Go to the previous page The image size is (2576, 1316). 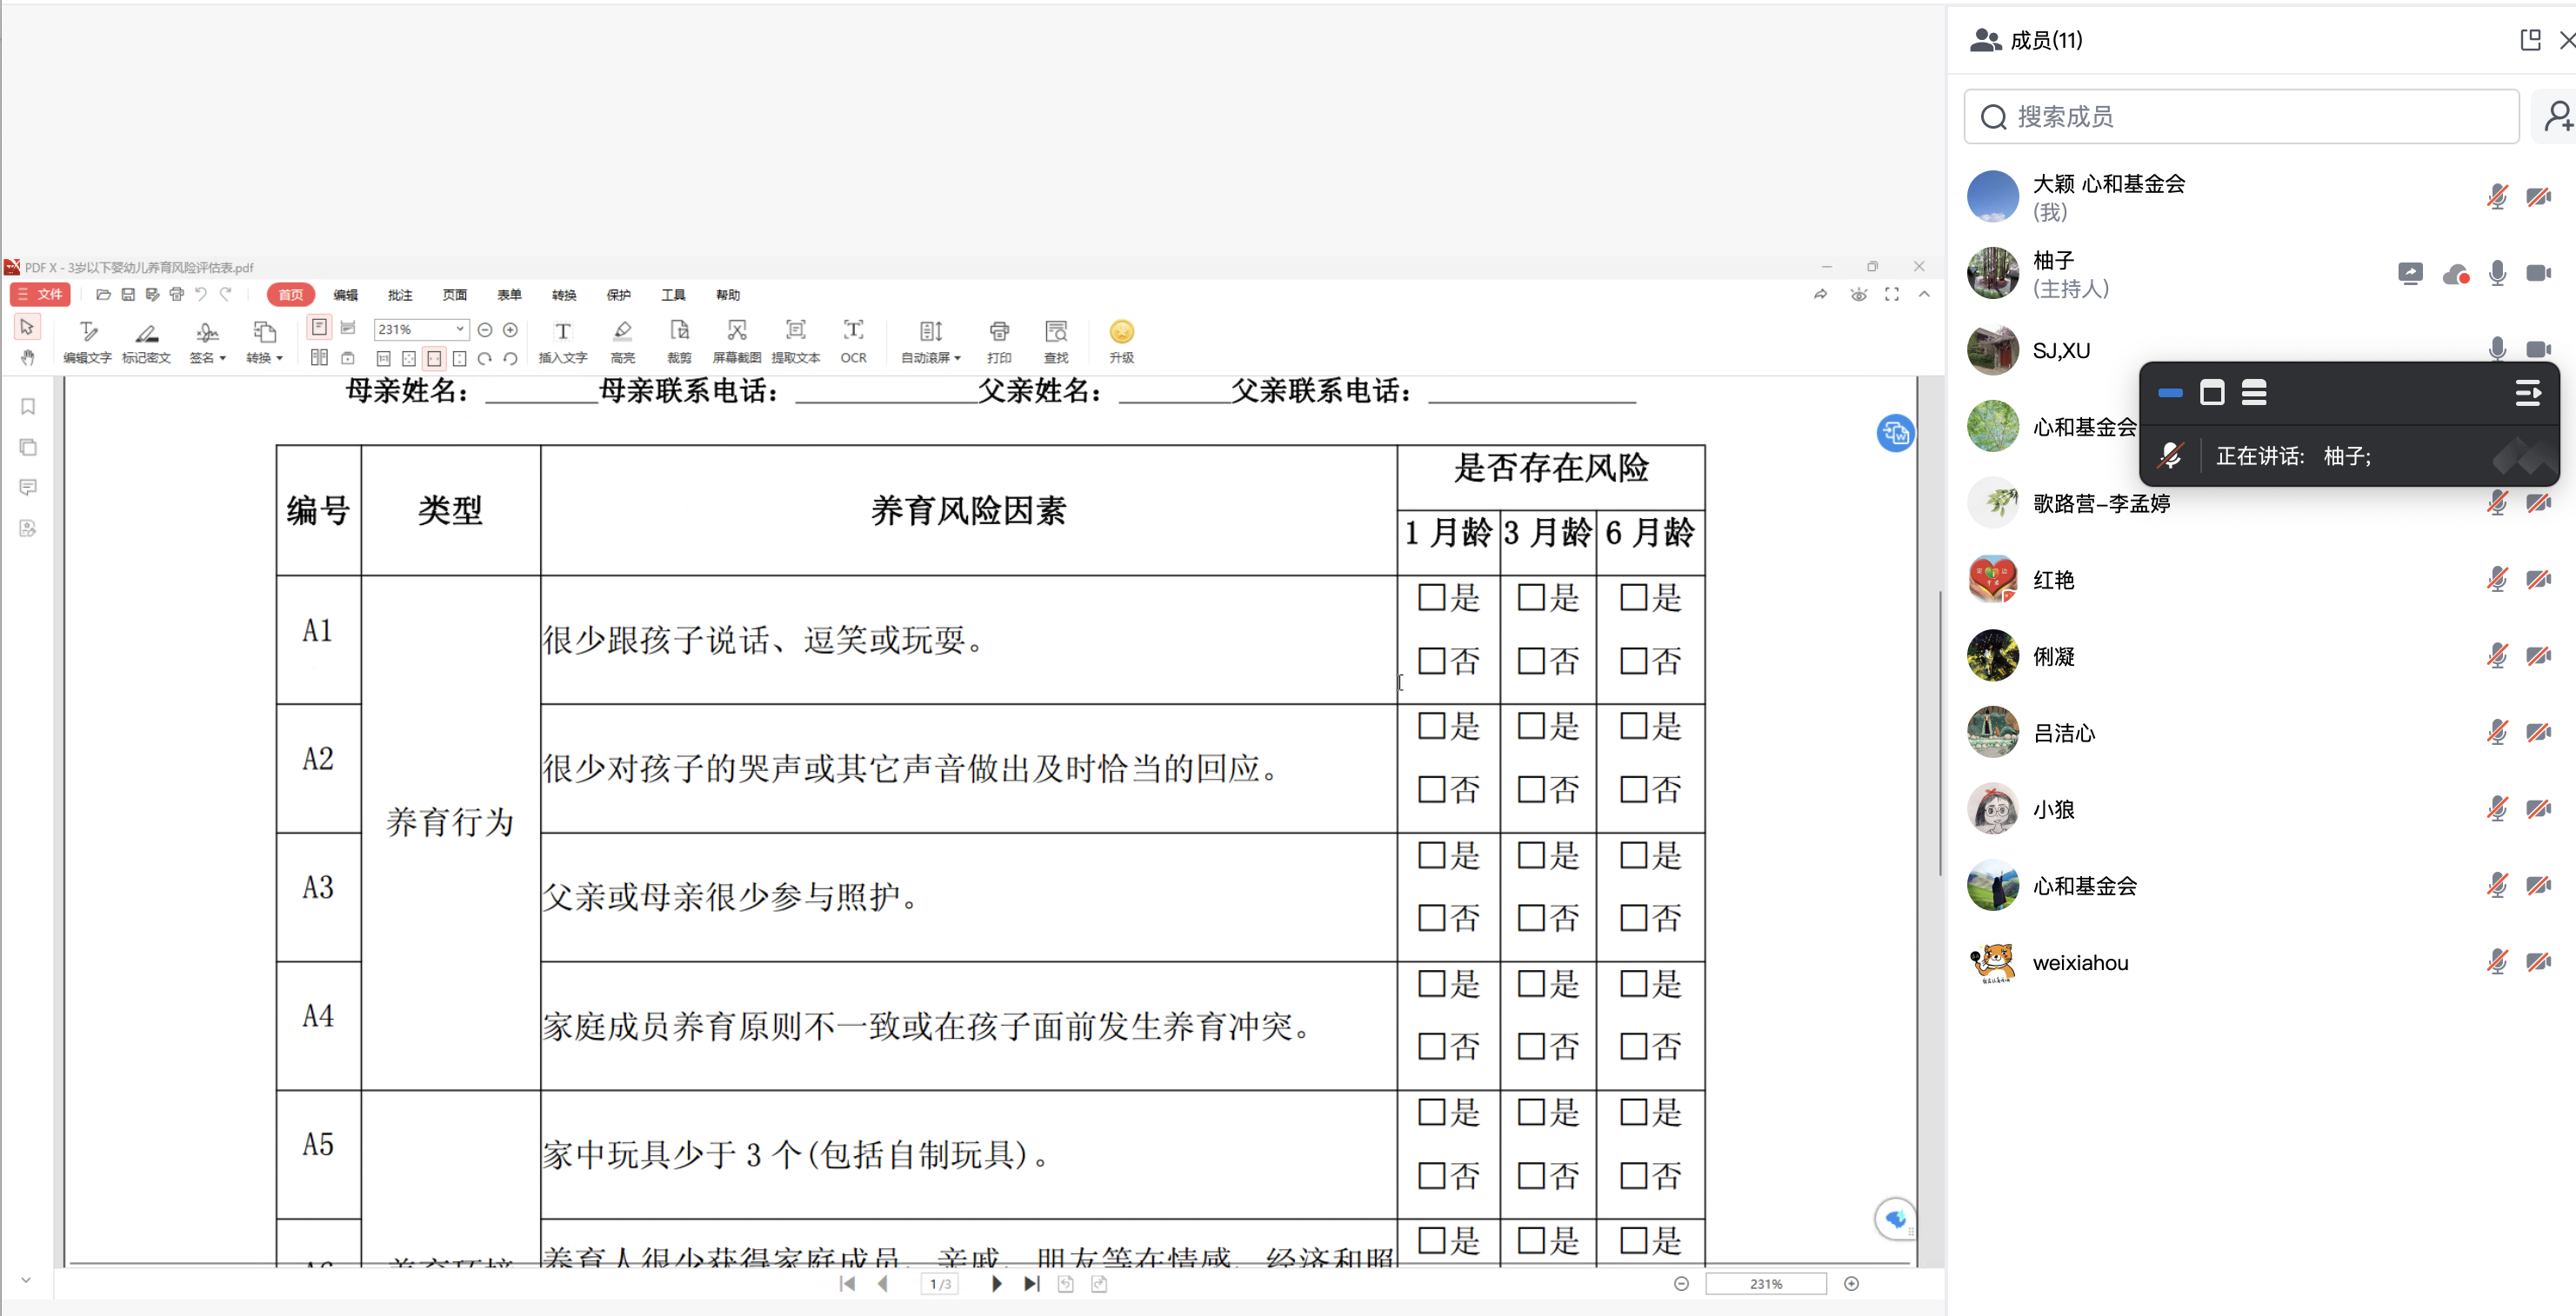click(x=882, y=1283)
